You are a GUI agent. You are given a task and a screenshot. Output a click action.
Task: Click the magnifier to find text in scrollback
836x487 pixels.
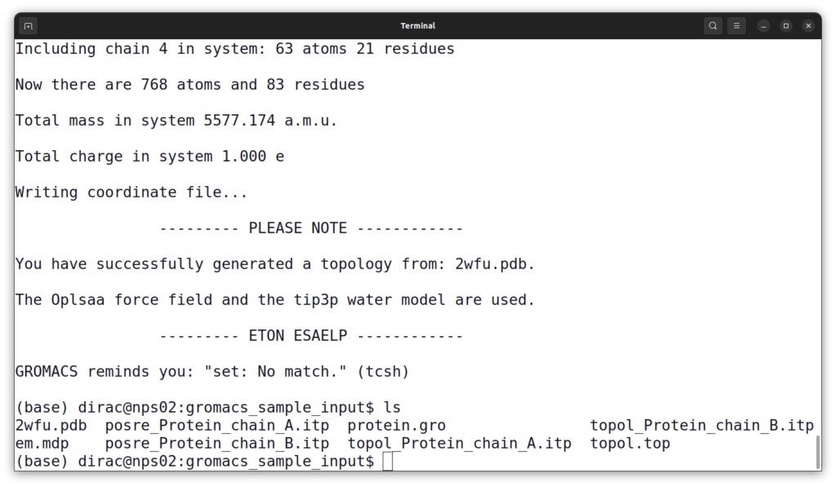(712, 25)
